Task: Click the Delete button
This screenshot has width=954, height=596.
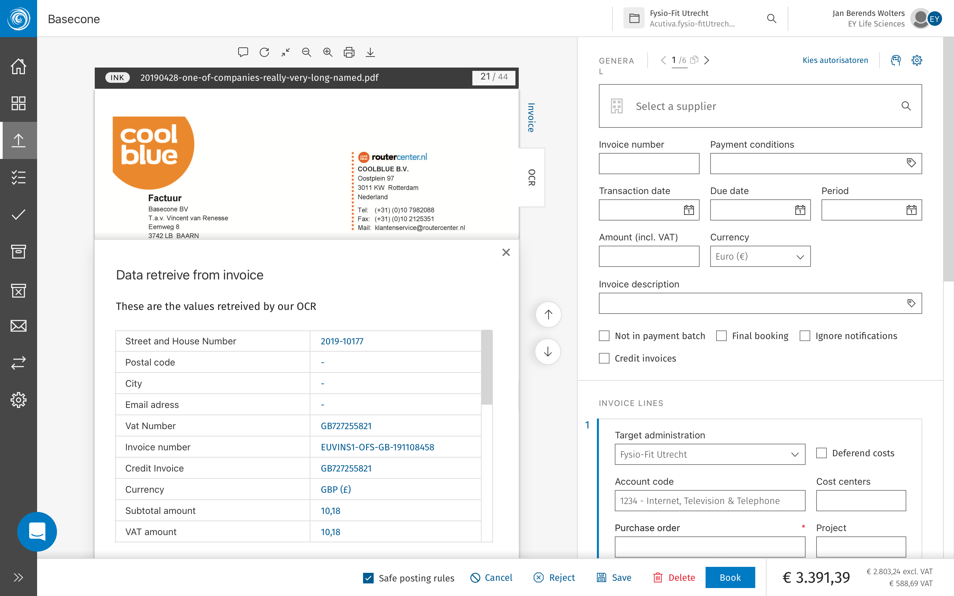Action: click(674, 578)
